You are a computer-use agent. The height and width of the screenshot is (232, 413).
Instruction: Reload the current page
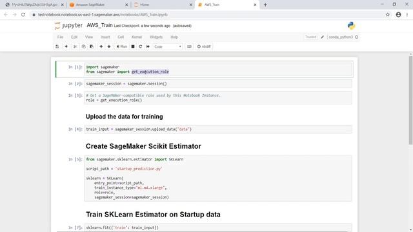click(x=23, y=15)
